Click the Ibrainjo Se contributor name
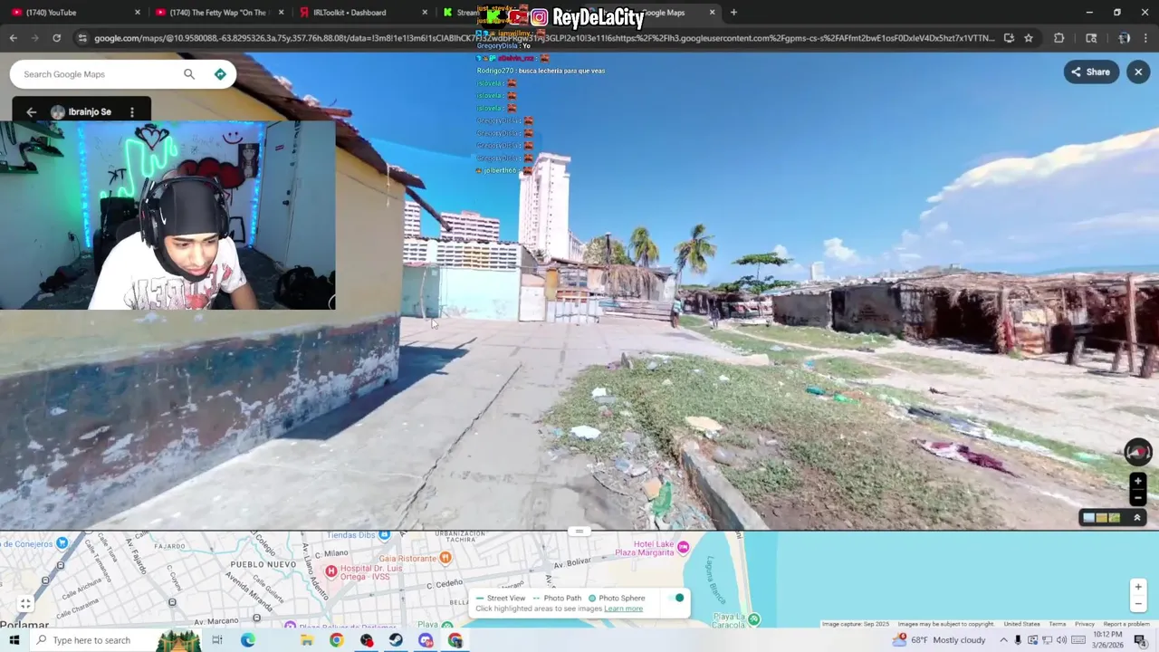 pyautogui.click(x=90, y=112)
